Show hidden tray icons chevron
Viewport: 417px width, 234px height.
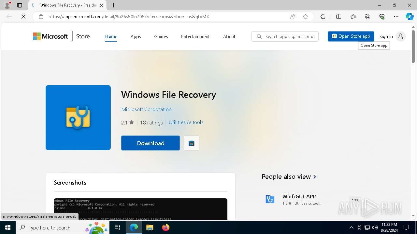[351, 227]
